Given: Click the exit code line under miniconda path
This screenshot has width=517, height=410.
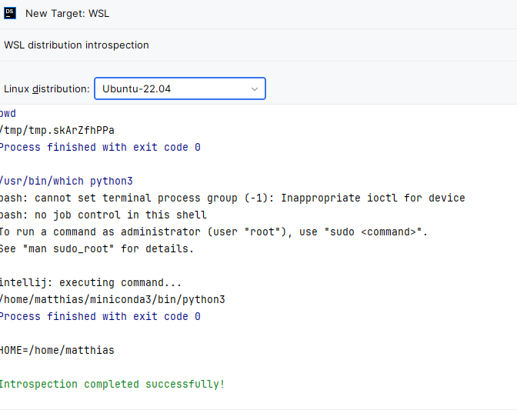Looking at the screenshot, I should (x=100, y=316).
